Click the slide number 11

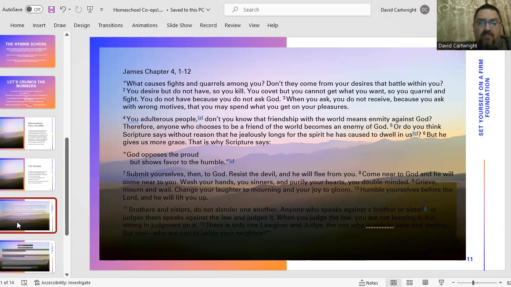pos(470,259)
